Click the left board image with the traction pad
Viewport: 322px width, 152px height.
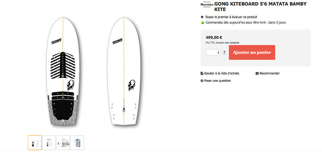pyautogui.click(x=62, y=73)
